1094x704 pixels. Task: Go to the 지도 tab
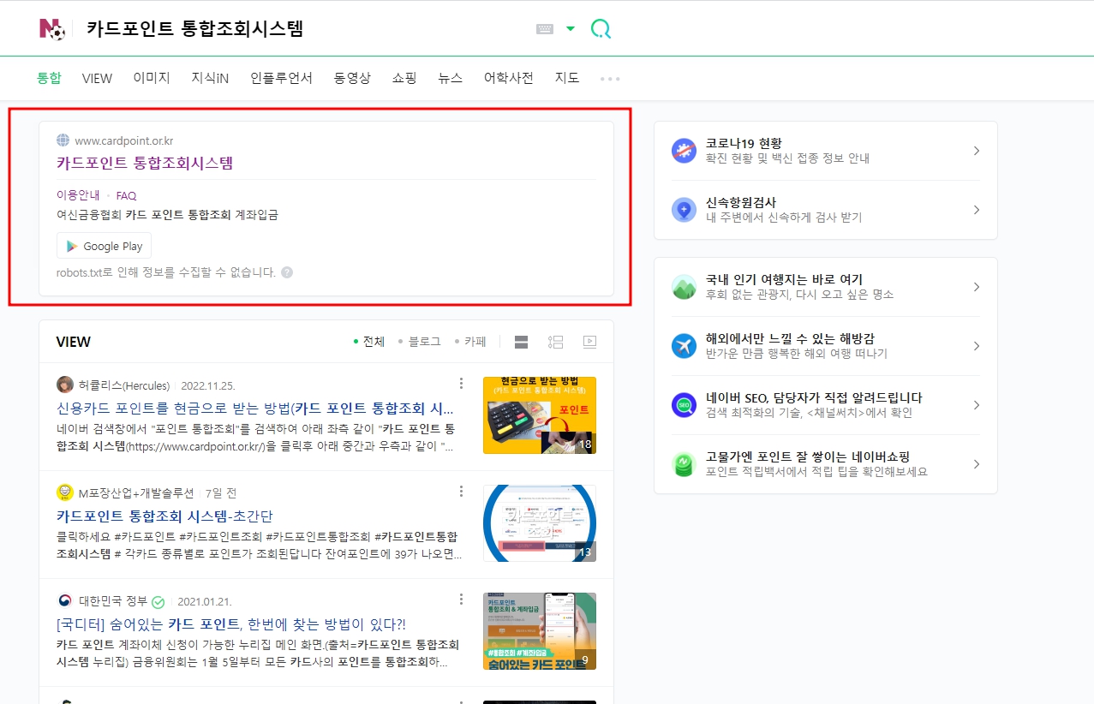[x=567, y=78]
